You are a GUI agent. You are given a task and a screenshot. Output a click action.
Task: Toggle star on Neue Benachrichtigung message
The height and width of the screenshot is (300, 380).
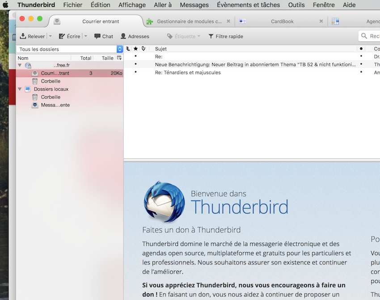136,64
